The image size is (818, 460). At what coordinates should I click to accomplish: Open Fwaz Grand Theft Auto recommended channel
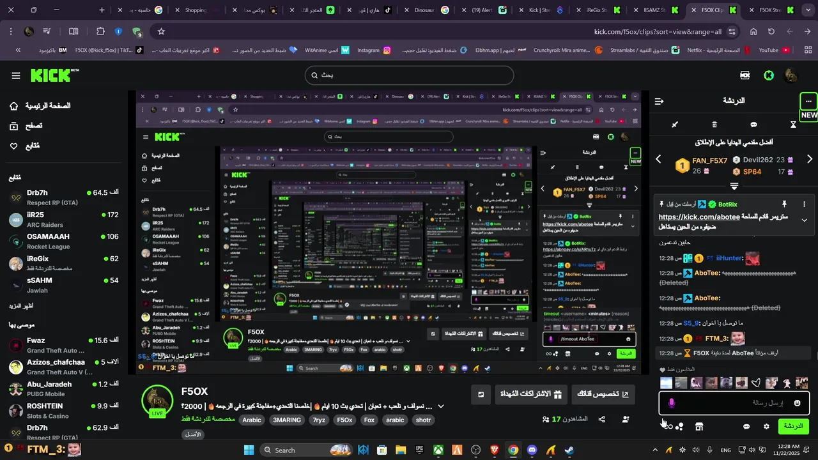[64, 345]
